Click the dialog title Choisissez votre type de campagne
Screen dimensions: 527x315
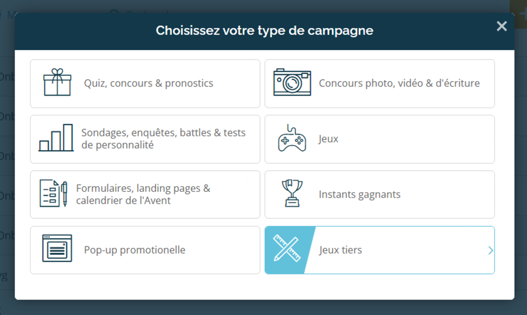click(x=263, y=31)
